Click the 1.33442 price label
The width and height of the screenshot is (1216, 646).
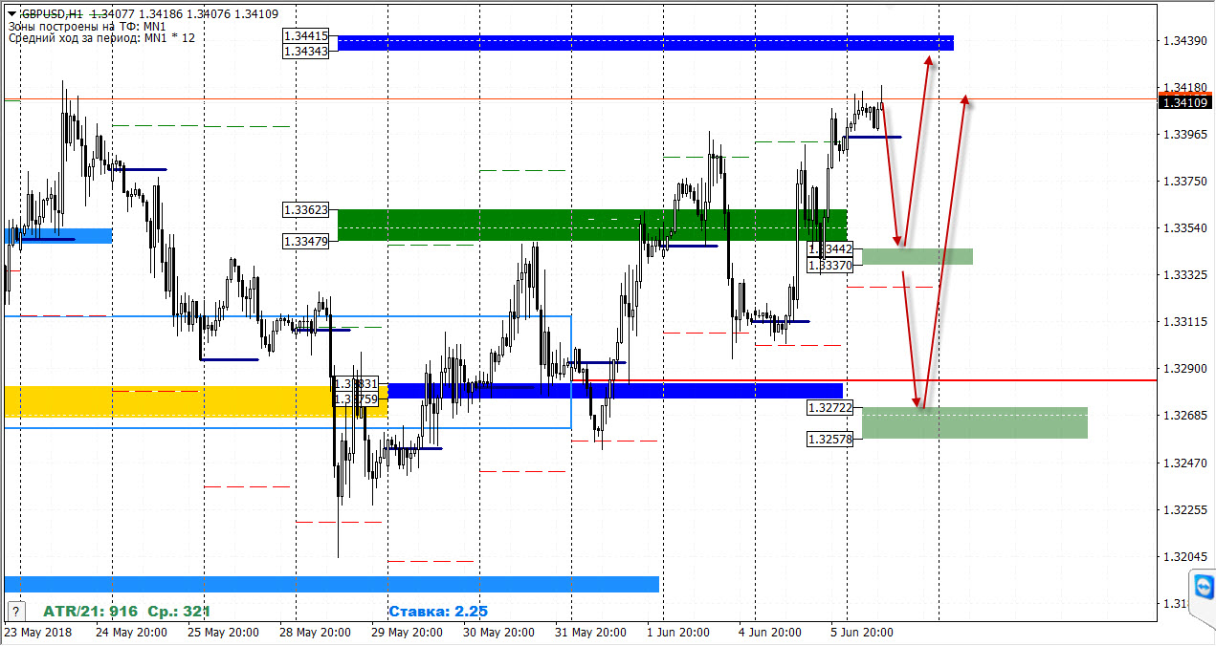click(830, 248)
